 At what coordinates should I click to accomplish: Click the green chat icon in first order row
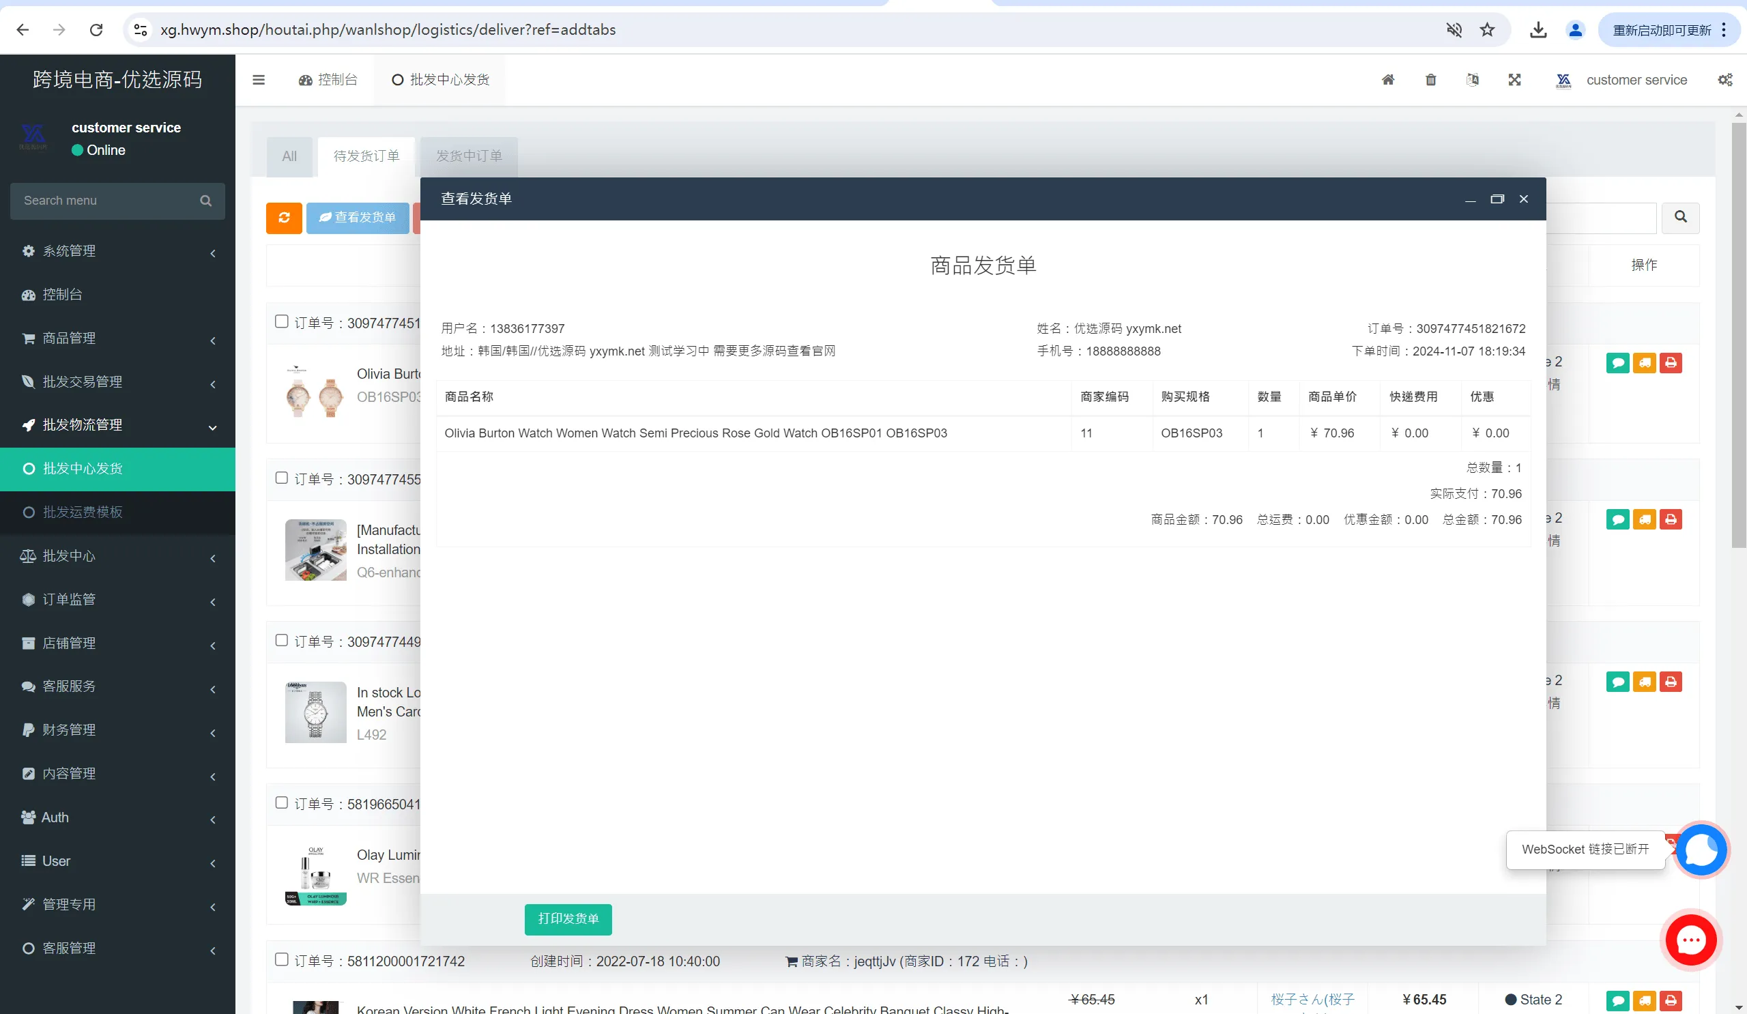click(1617, 362)
